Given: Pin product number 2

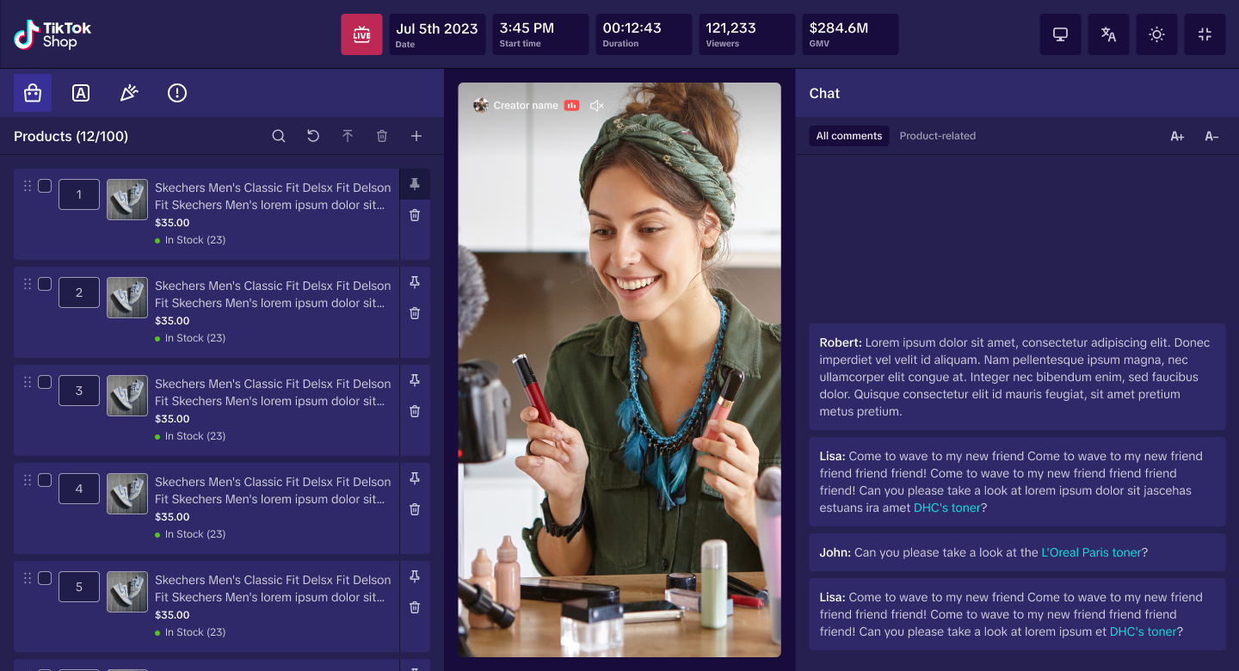Looking at the screenshot, I should [415, 282].
